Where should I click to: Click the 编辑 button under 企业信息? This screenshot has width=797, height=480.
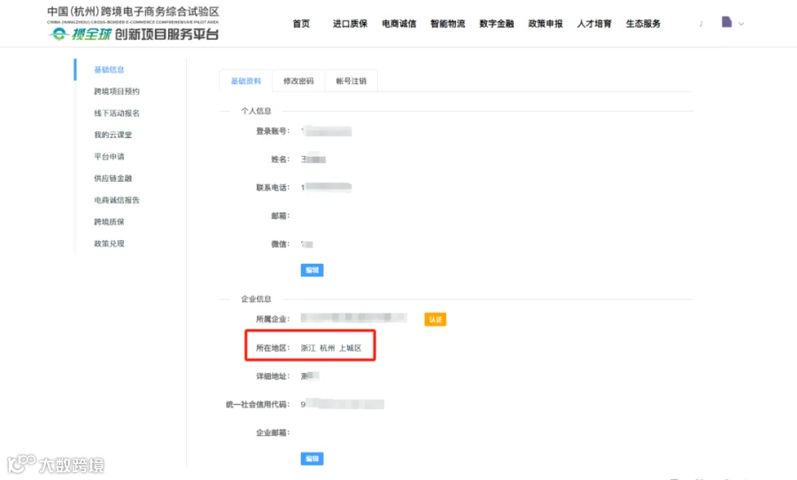click(312, 459)
